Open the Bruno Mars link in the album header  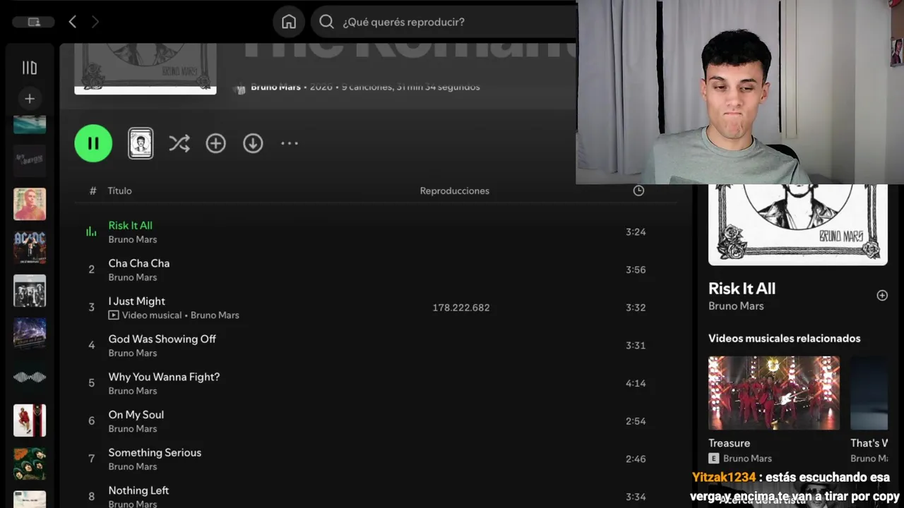click(x=275, y=87)
